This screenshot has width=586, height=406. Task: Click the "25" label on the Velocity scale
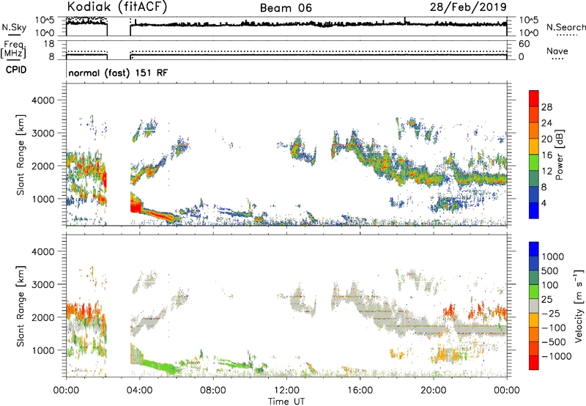pos(547,300)
